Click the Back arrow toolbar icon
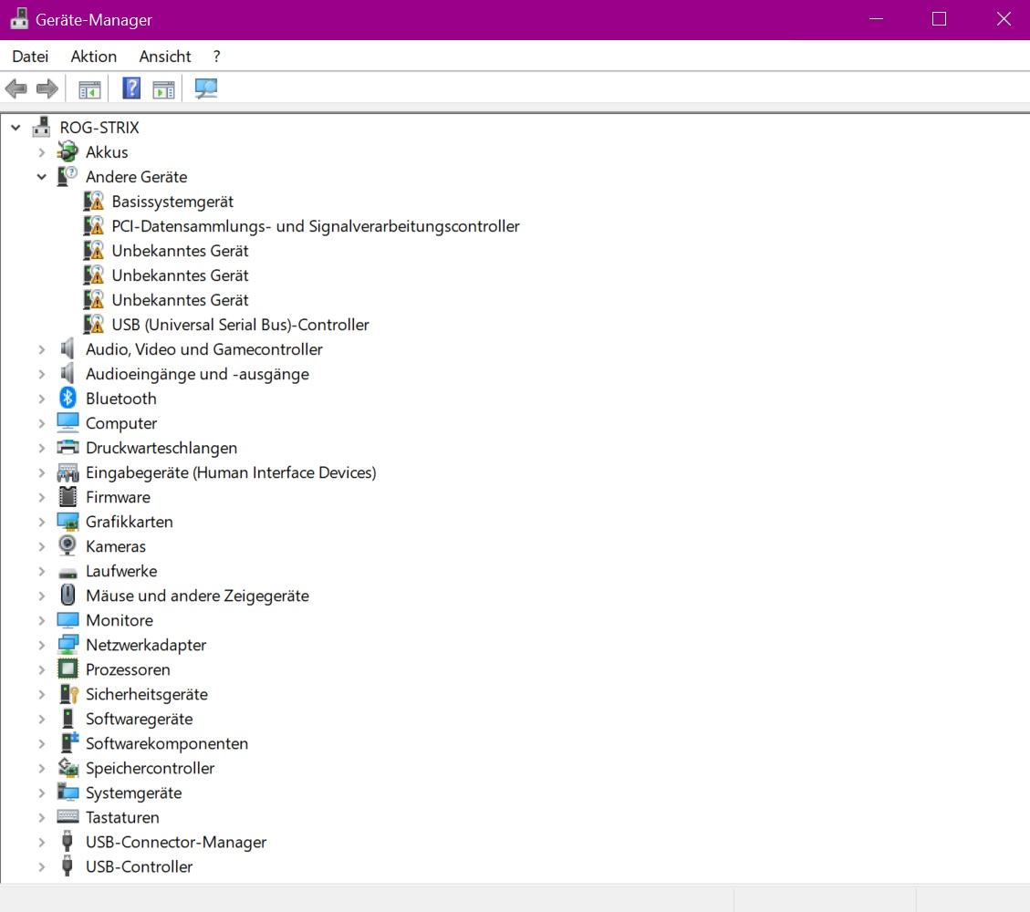Screen dimensions: 1030x912 click(x=16, y=88)
